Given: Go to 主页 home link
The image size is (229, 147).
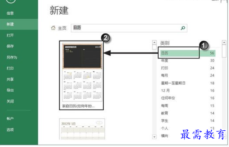Looking at the screenshot, I should click(62, 28).
